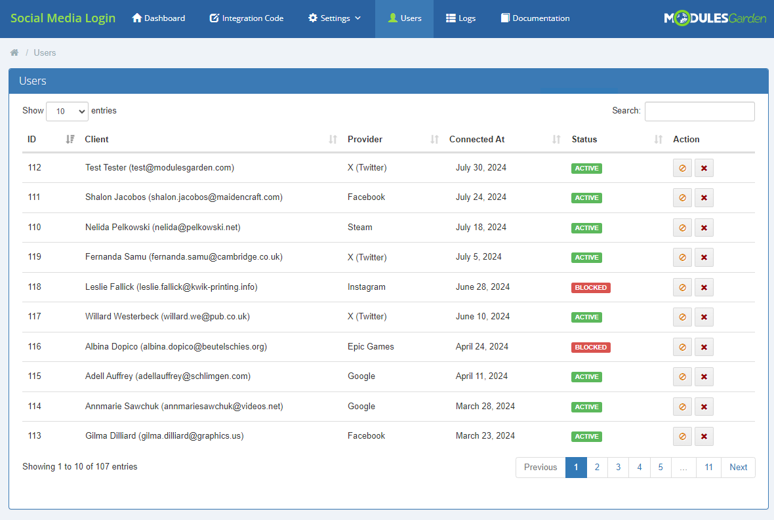Image resolution: width=774 pixels, height=520 pixels.
Task: Delete the Fernanda Samu connection
Action: pos(704,258)
